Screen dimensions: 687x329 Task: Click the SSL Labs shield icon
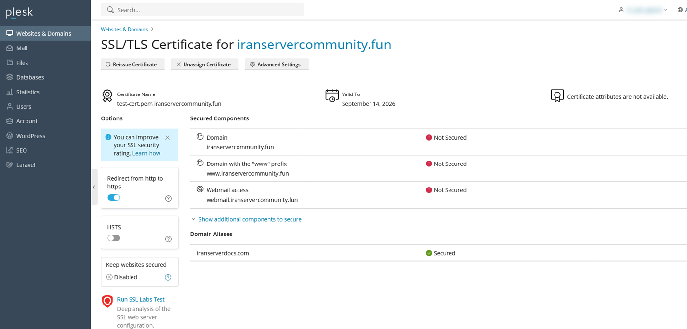click(x=107, y=301)
